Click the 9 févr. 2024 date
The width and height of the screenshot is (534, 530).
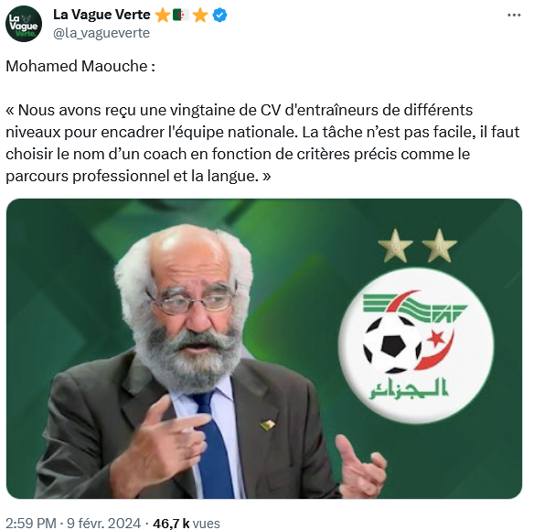coord(103,523)
